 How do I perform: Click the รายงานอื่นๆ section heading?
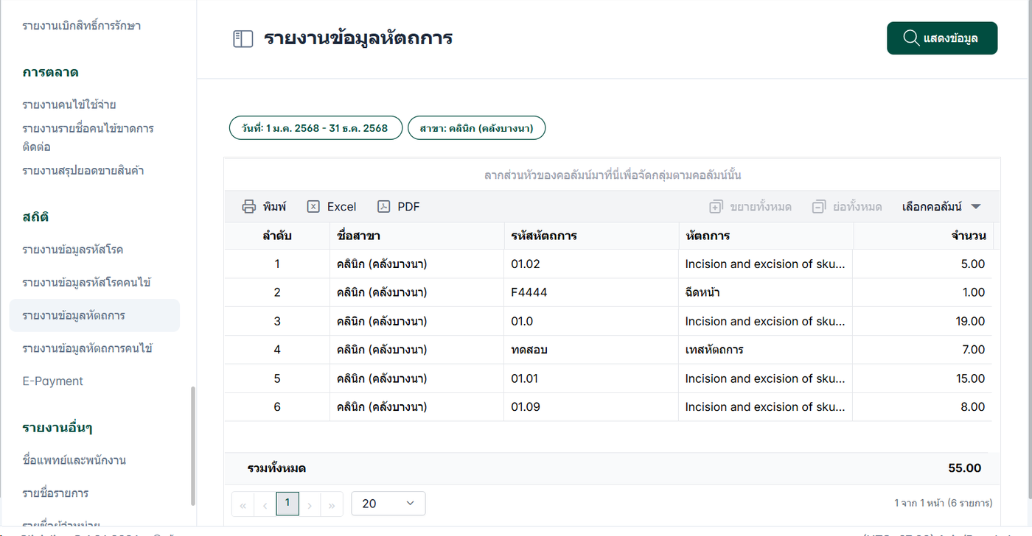(x=57, y=428)
